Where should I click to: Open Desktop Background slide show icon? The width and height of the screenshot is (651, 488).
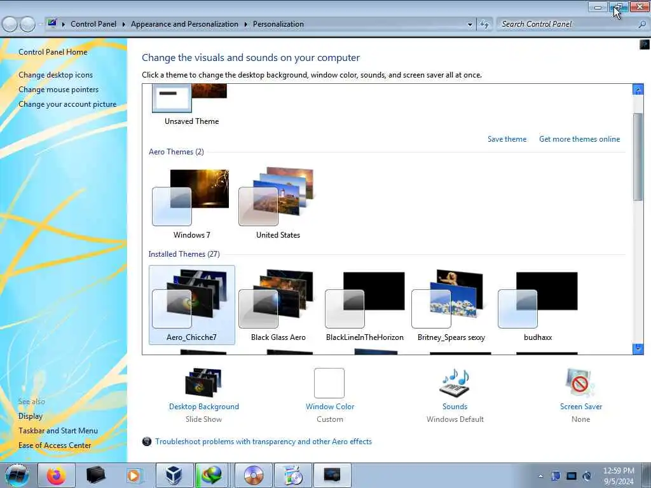pyautogui.click(x=203, y=382)
